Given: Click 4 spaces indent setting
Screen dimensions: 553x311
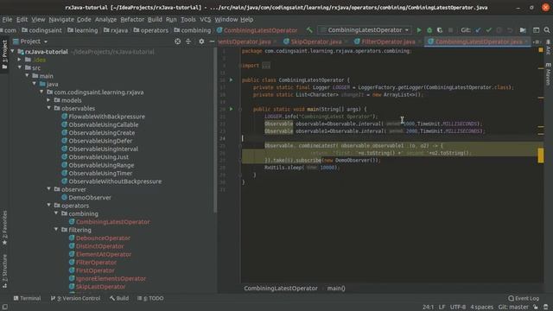Looking at the screenshot, I should coord(482,308).
